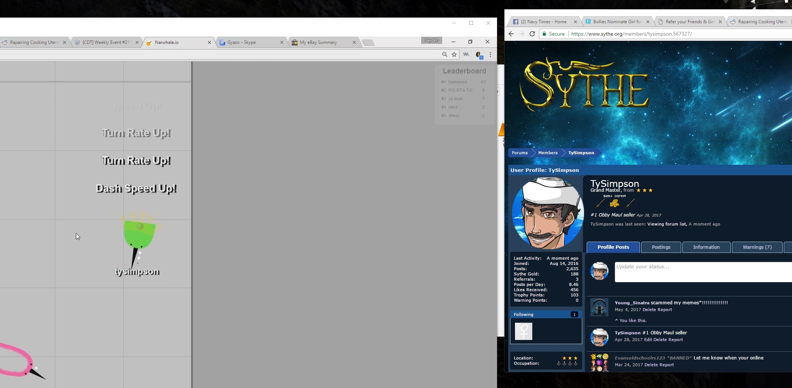Screen dimensions: 792x388
Task: Edit the Apr 28 Obby Maul seller post
Action: tap(648, 340)
